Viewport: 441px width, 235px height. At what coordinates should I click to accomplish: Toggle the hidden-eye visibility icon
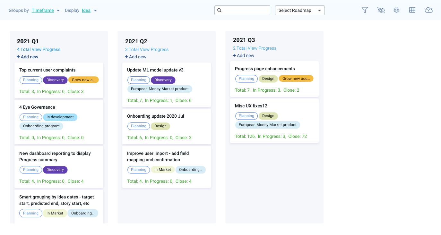381,10
